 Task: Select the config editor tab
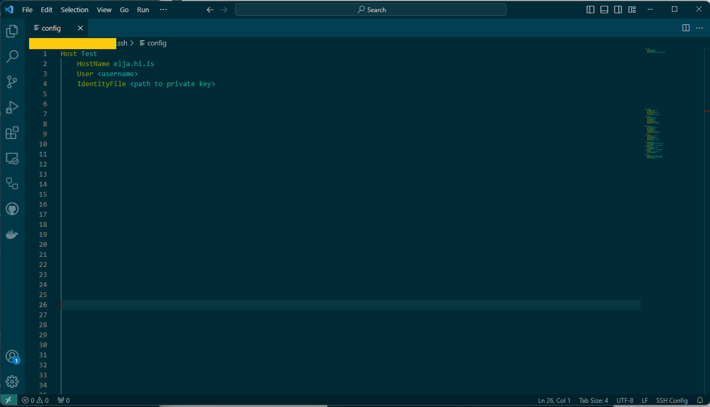tap(51, 28)
